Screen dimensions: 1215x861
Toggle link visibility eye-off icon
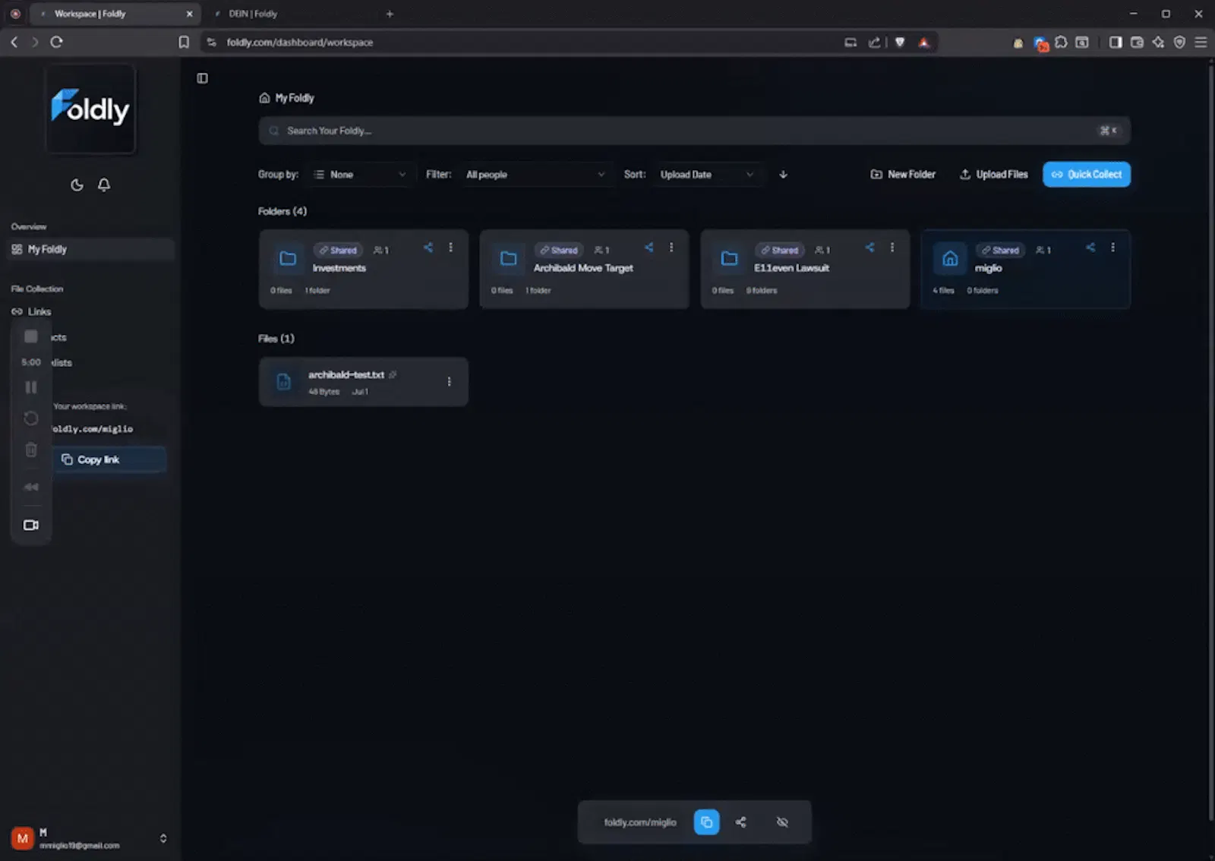pos(782,822)
